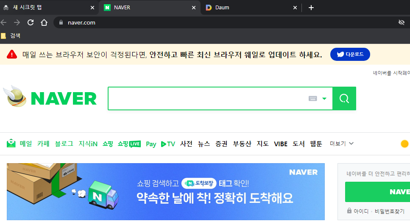Image resolution: width=410 pixels, height=224 pixels.
Task: Click the 비밀번호찾기 link
Action: (x=389, y=211)
